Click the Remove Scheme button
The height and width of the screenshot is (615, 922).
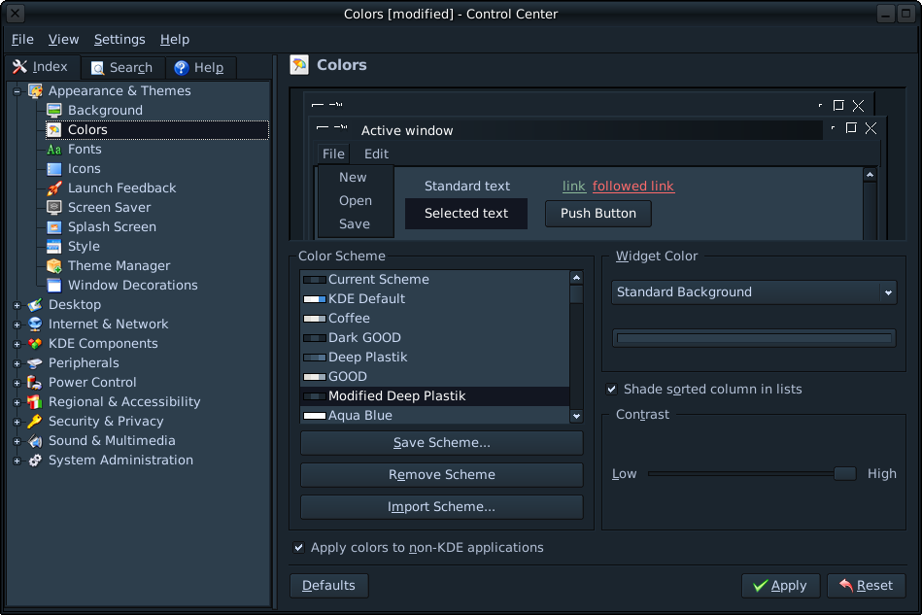click(x=442, y=474)
